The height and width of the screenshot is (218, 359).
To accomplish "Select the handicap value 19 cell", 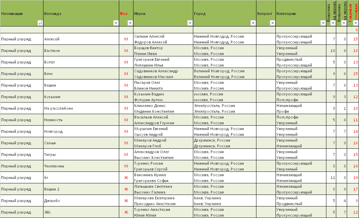I will tap(355, 178).
